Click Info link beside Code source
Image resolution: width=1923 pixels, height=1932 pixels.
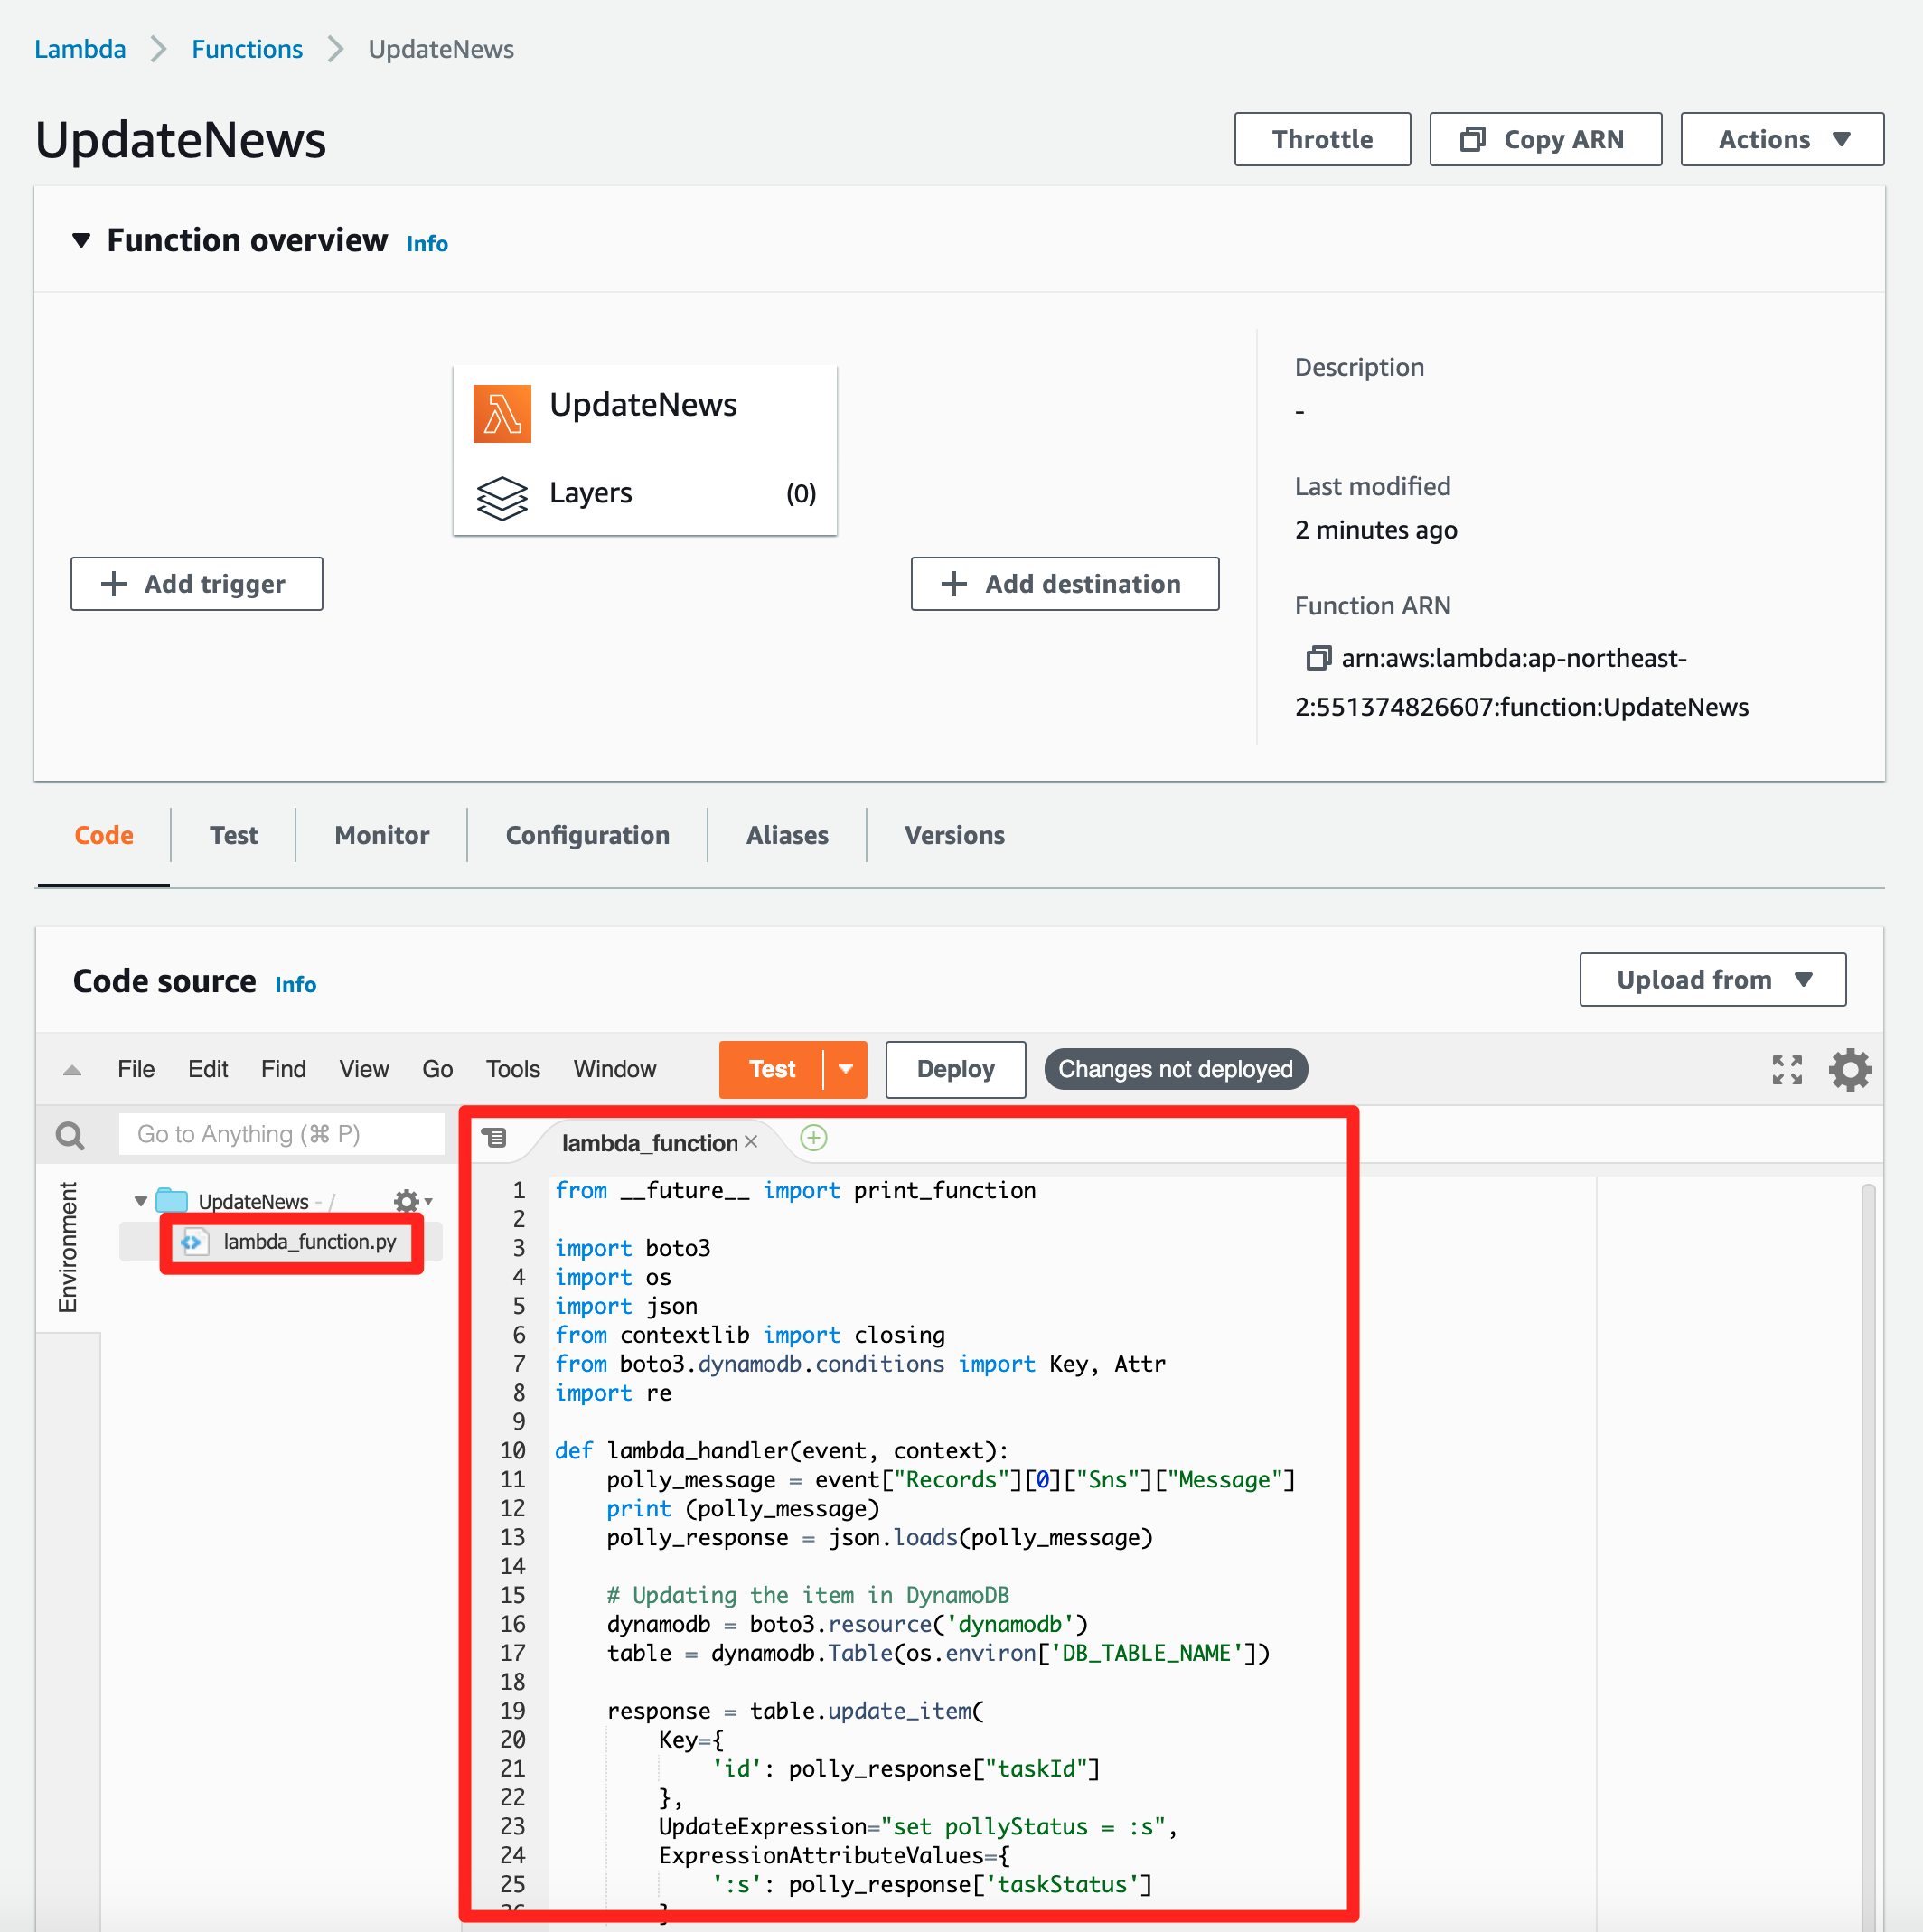coord(296,984)
